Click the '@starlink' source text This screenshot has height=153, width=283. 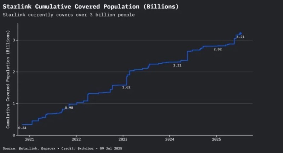click(28, 148)
